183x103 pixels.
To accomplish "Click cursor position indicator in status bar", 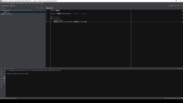I will pos(166,98).
